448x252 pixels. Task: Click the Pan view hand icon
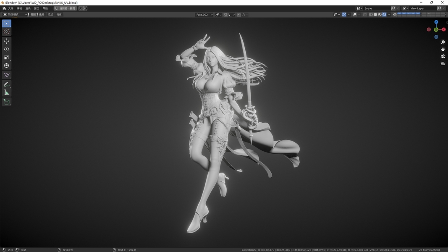[443, 49]
